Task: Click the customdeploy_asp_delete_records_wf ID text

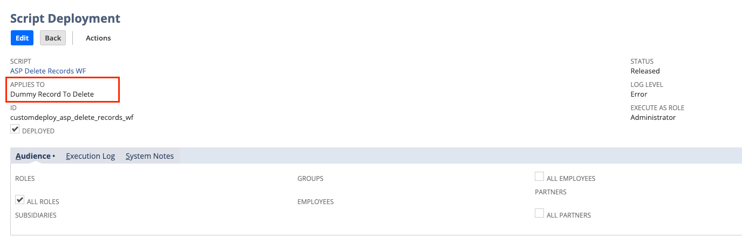Action: pyautogui.click(x=72, y=117)
